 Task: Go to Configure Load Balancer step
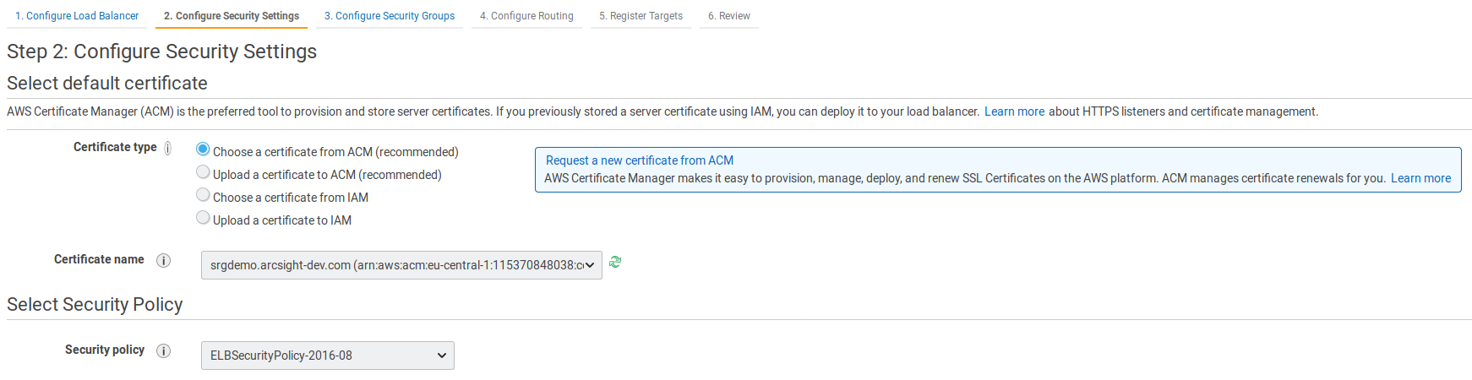pyautogui.click(x=77, y=16)
